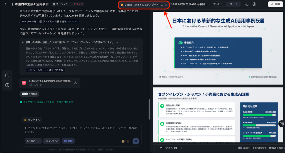Click 情報源を表示 link
285x153 pixels.
tap(276, 148)
